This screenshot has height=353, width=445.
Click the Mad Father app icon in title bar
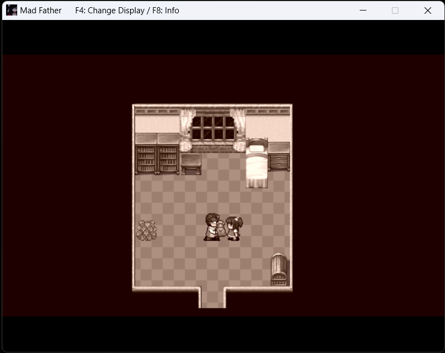point(12,10)
